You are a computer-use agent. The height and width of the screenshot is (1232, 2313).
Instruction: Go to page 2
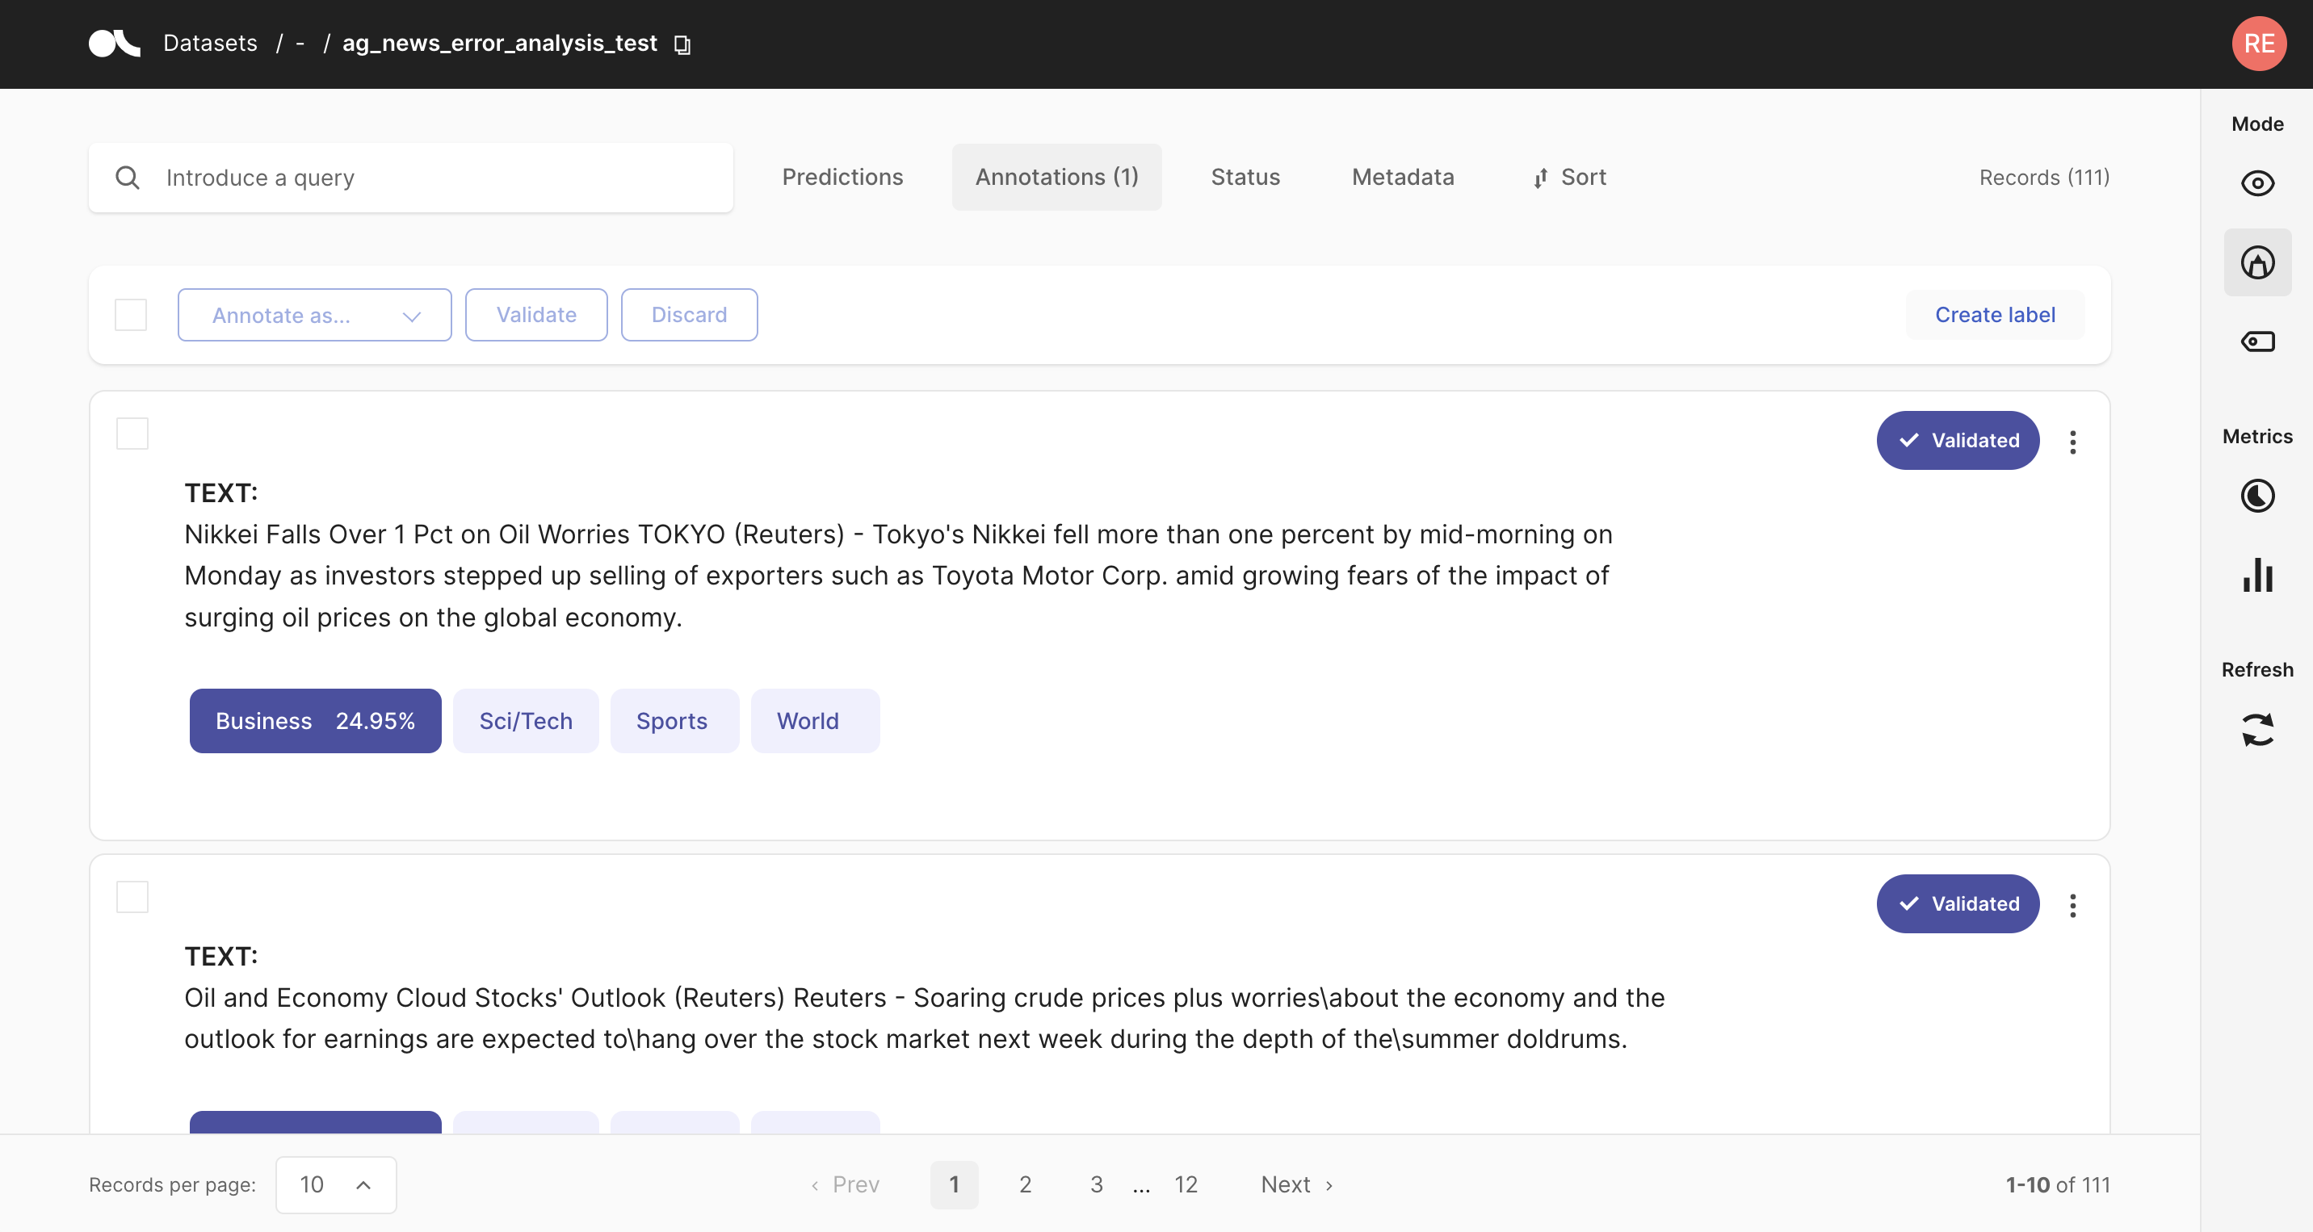(x=1025, y=1184)
